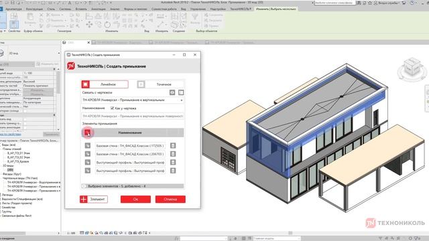Select the Линейное adjacency type
429x241 pixels.
[105, 84]
